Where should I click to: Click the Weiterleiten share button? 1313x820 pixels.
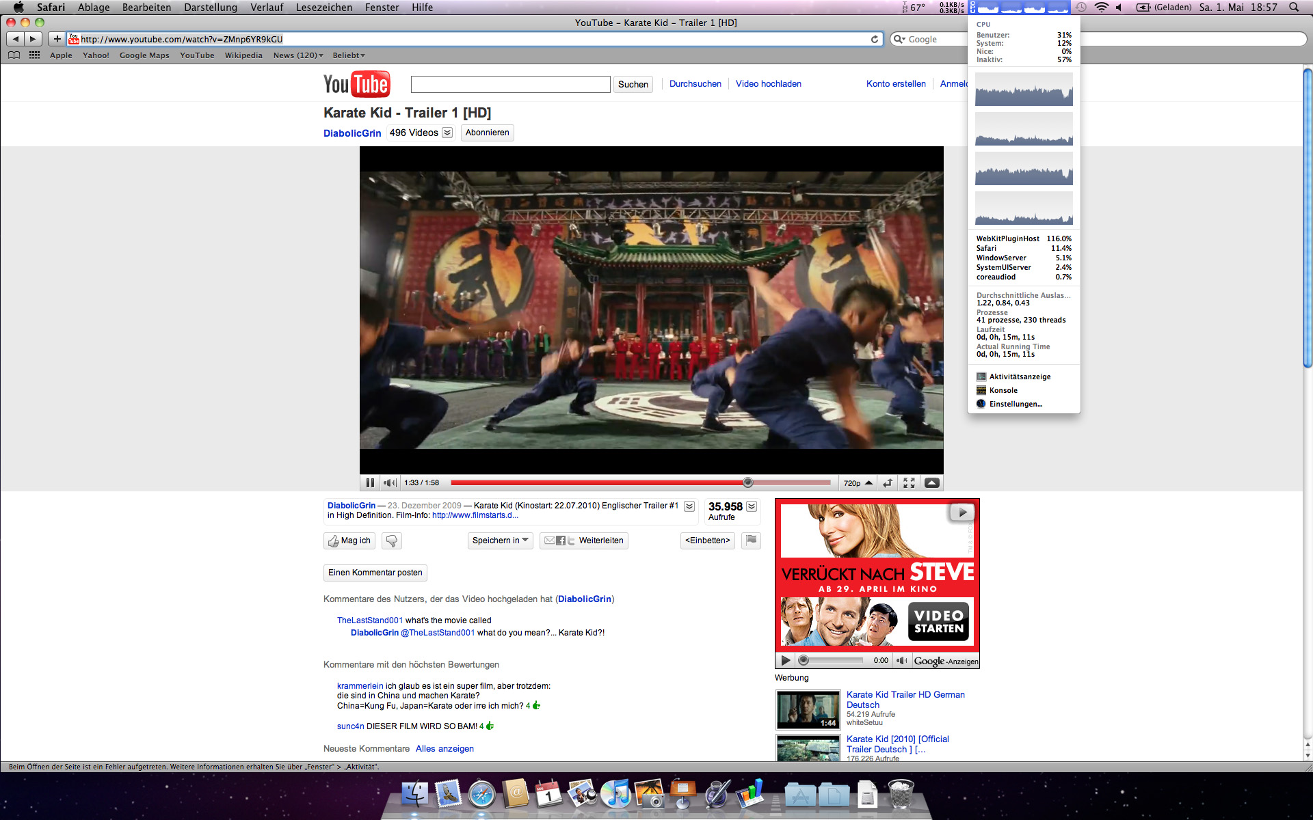coord(584,541)
